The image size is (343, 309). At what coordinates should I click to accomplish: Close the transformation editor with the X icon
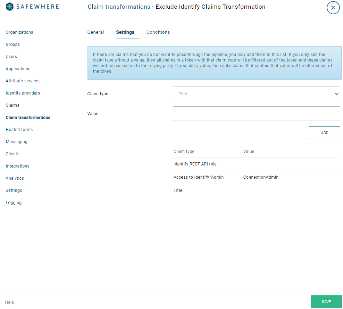point(333,8)
